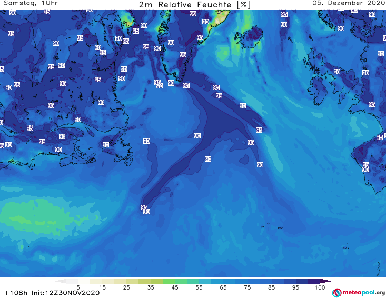Viewport: 386px width, 298px height.
Task: Click the date "05. Dezember 2020"
Action: (x=349, y=3)
